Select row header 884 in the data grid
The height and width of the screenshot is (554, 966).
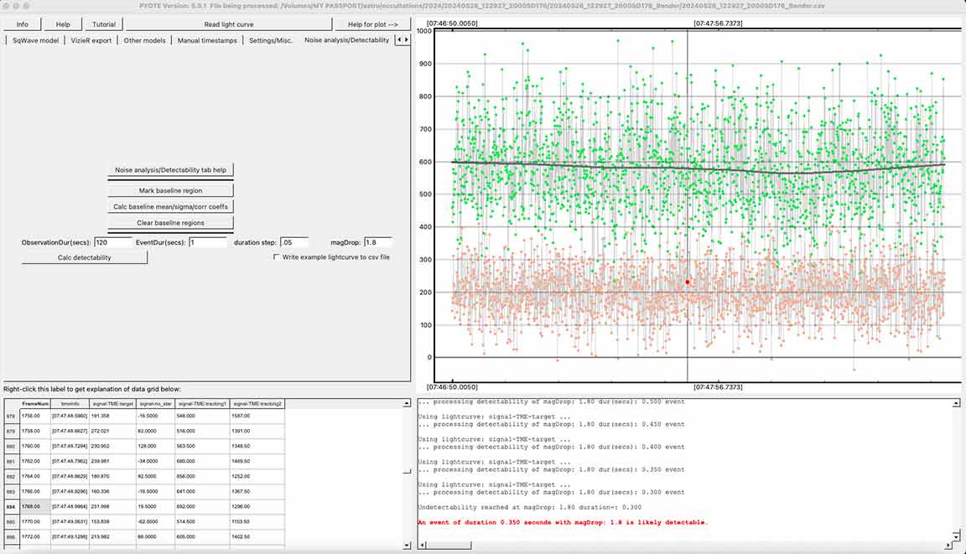(11, 506)
